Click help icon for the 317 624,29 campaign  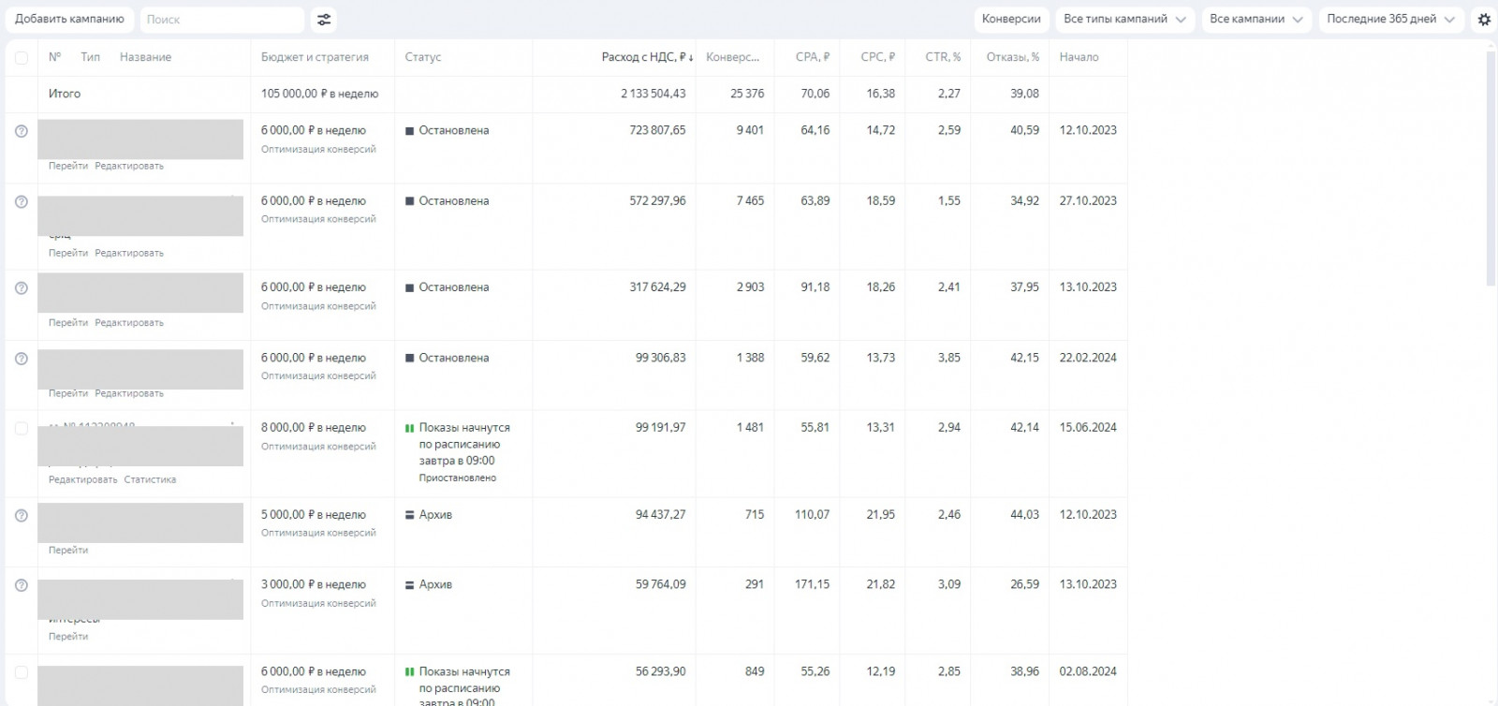coord(22,287)
